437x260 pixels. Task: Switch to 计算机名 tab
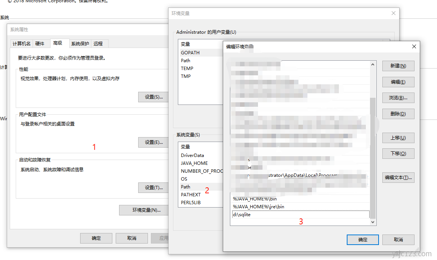(x=21, y=44)
